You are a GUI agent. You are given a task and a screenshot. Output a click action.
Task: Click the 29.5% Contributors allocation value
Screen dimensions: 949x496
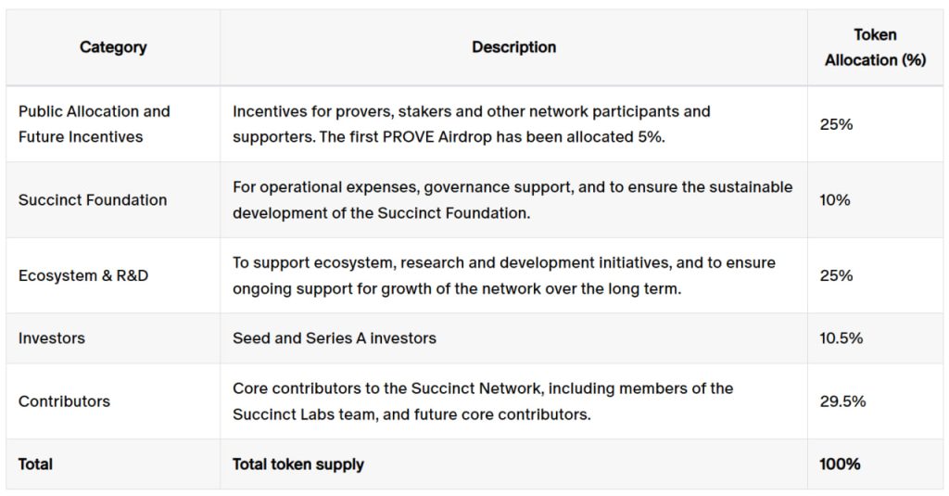tap(842, 401)
